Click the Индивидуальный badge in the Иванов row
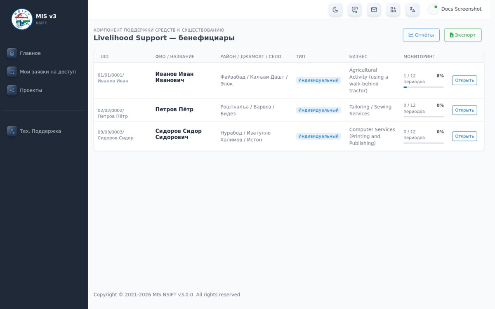 318,80
